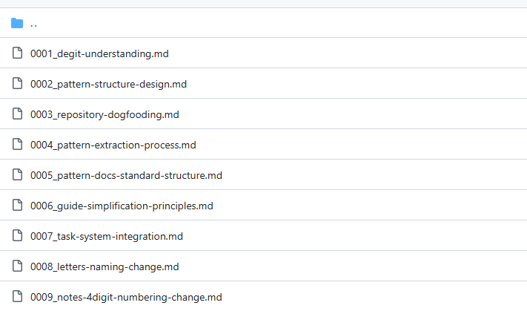Click file icon beside 0001_degit-understanding.md
This screenshot has width=527, height=311.
click(17, 53)
